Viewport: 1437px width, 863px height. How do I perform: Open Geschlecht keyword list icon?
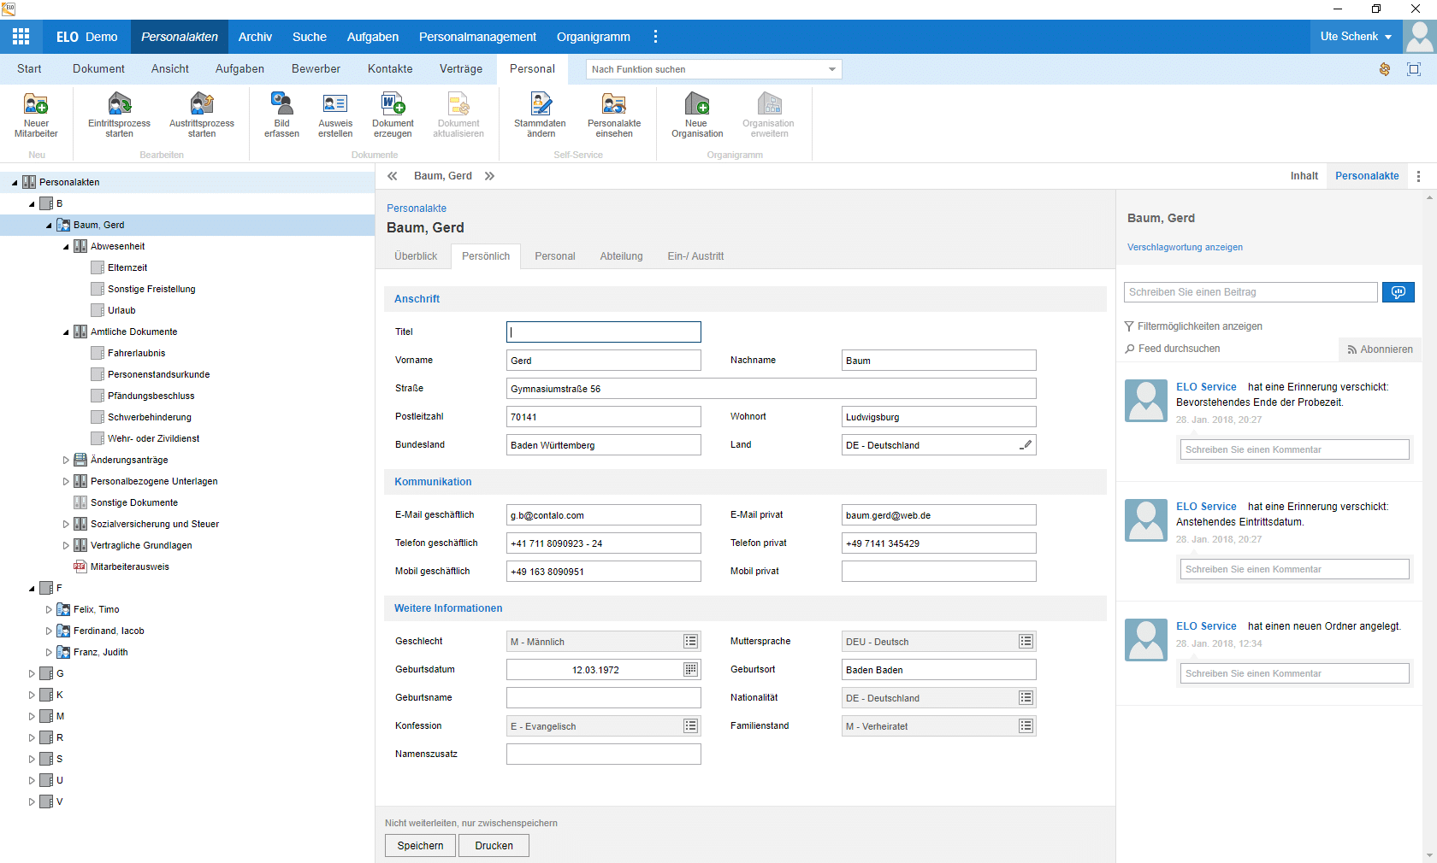(691, 642)
